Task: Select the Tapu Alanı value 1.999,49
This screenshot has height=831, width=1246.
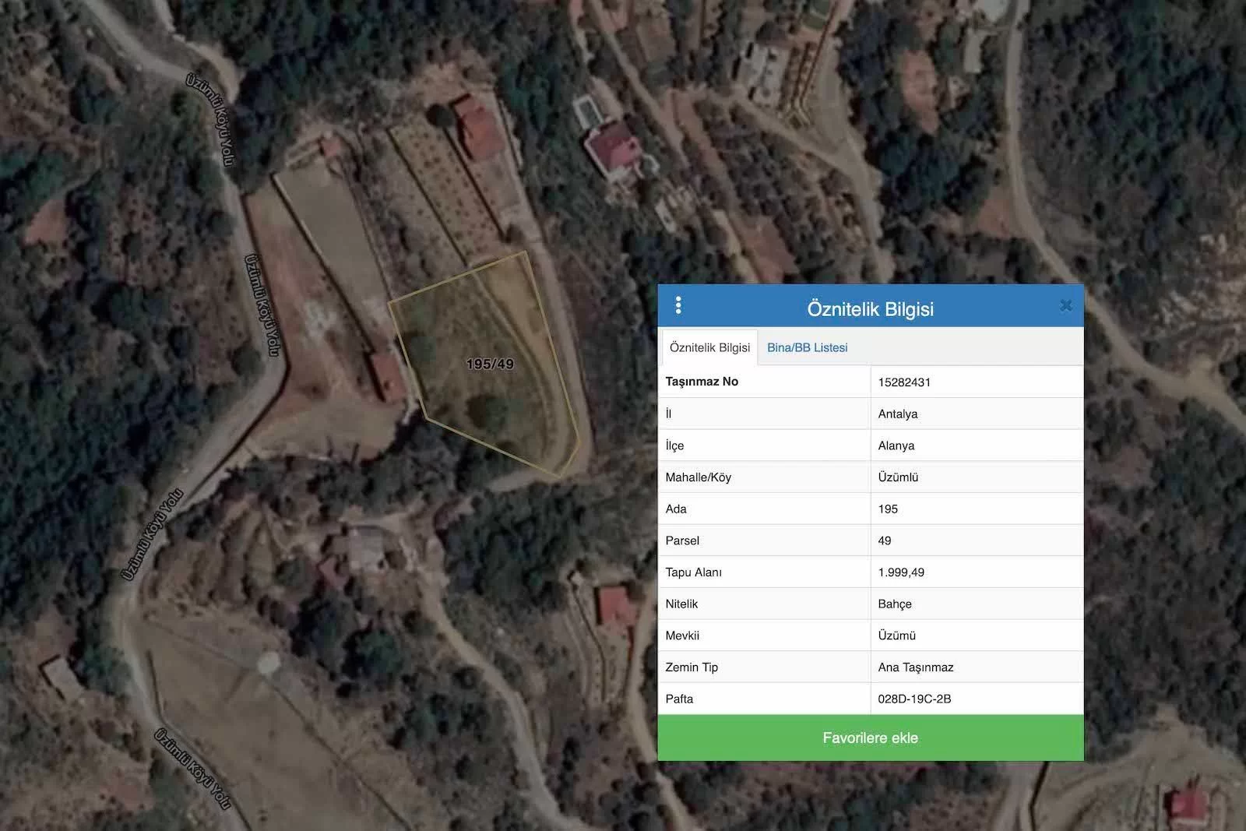Action: [901, 572]
